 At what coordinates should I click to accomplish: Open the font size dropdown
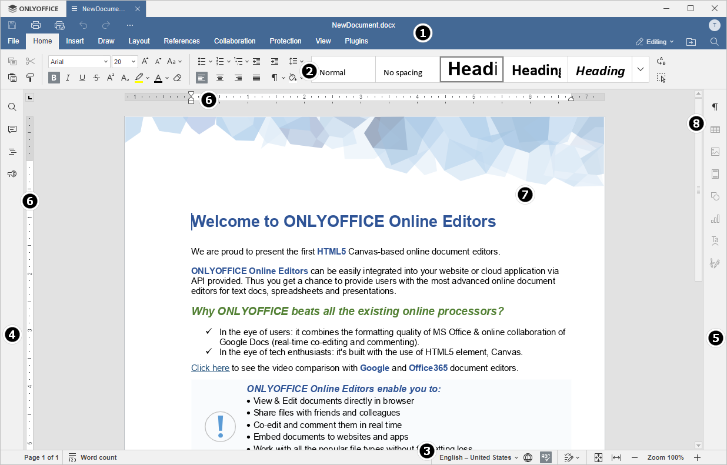coord(133,61)
